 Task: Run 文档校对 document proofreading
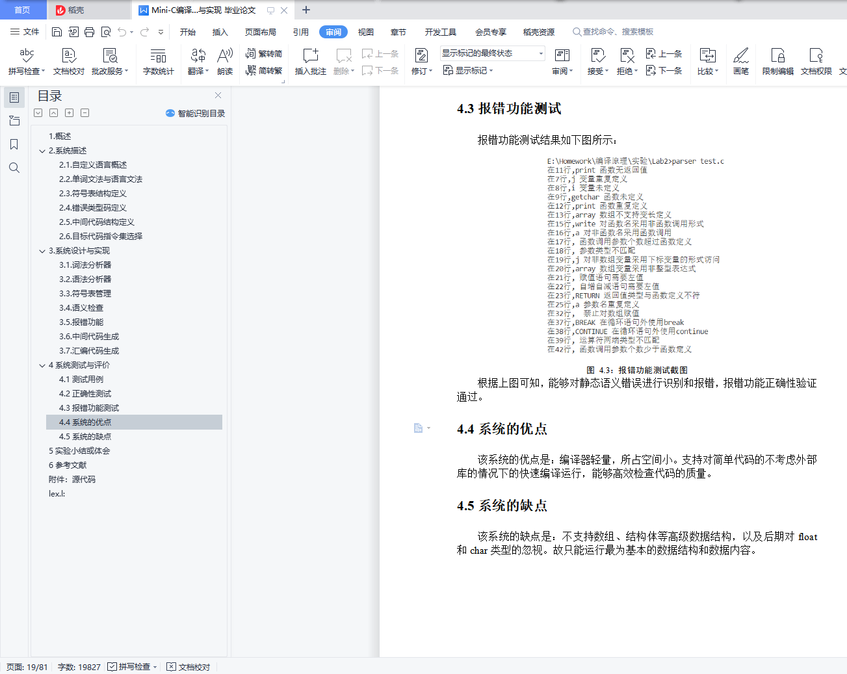[x=68, y=62]
